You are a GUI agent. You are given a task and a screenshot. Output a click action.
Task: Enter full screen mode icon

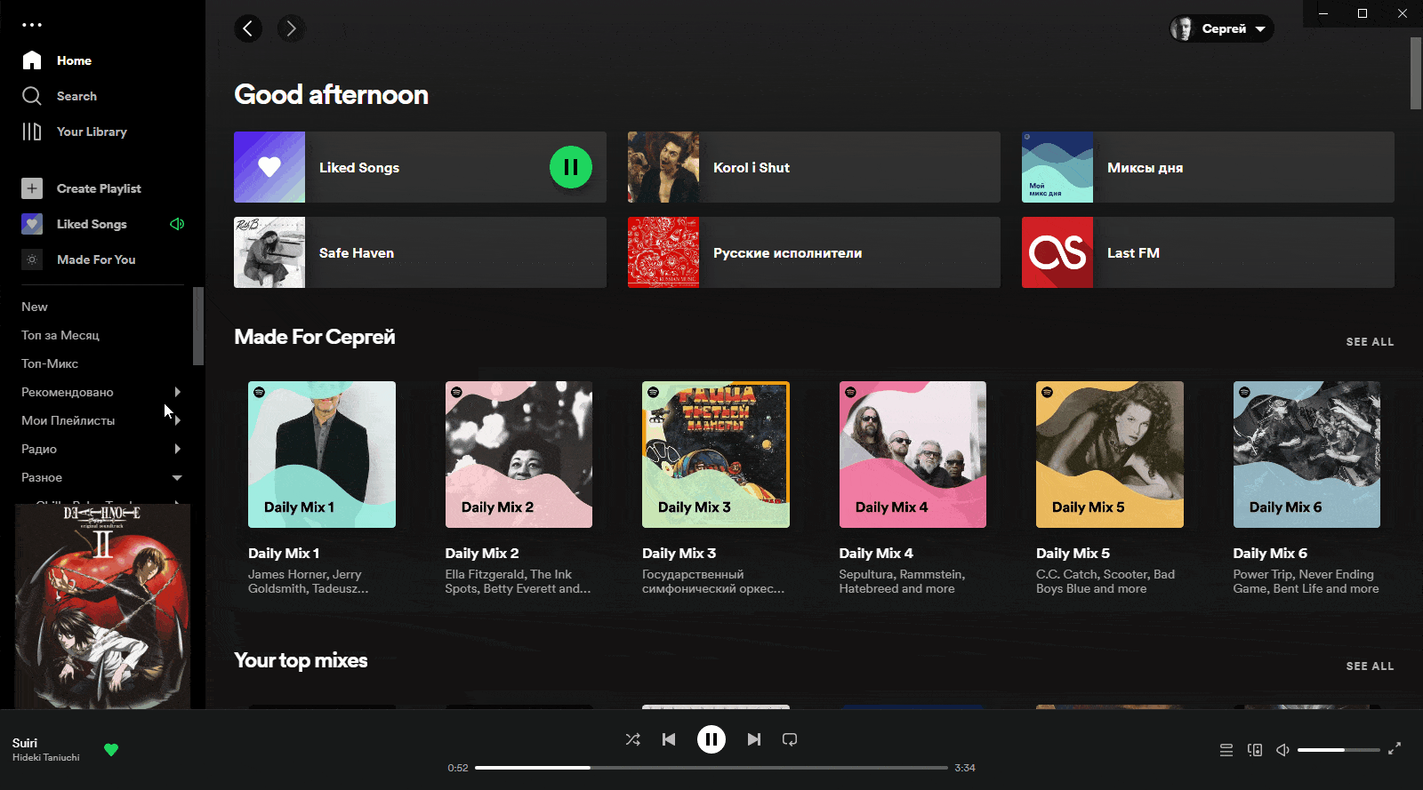point(1395,749)
